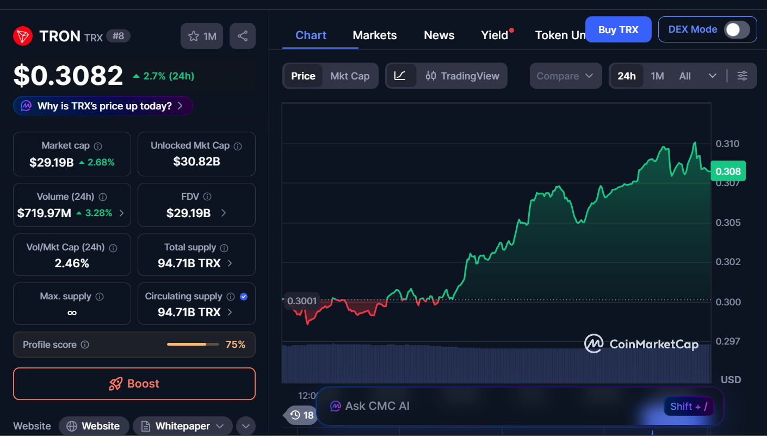Select the line chart style icon
The image size is (767, 436).
tap(401, 76)
